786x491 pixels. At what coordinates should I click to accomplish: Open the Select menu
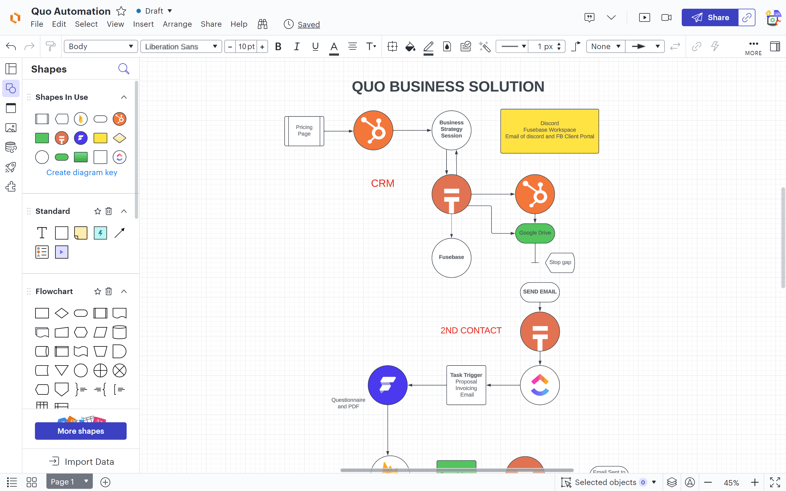coord(87,24)
